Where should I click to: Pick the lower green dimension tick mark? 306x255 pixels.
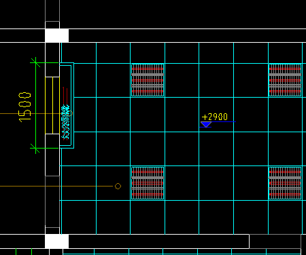tap(35, 148)
